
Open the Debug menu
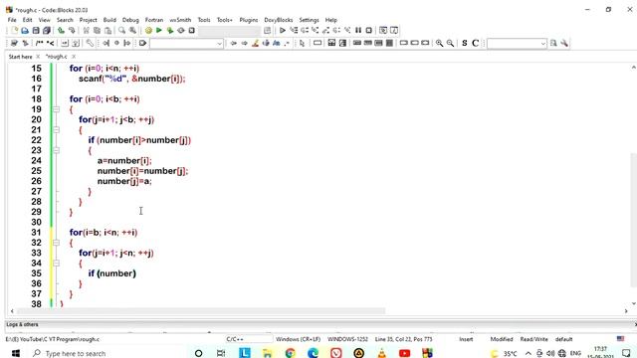(130, 20)
